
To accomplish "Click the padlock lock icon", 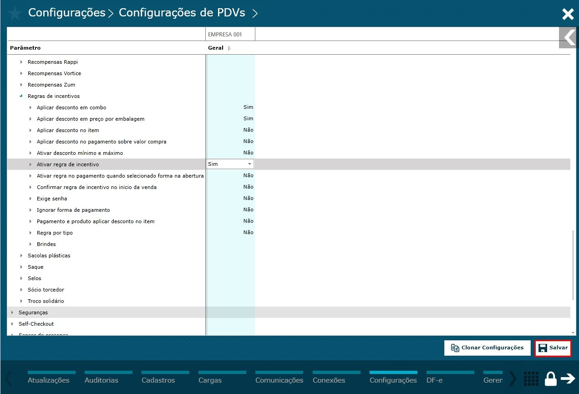I will (x=551, y=379).
